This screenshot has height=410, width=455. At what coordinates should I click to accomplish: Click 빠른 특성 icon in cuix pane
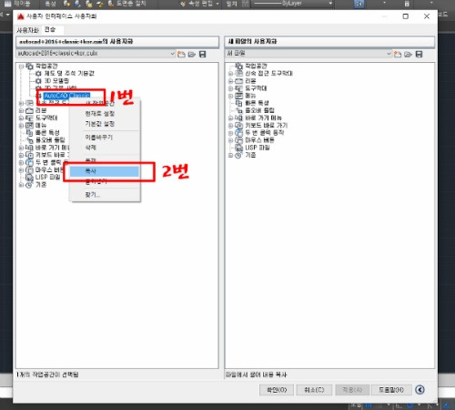point(29,133)
